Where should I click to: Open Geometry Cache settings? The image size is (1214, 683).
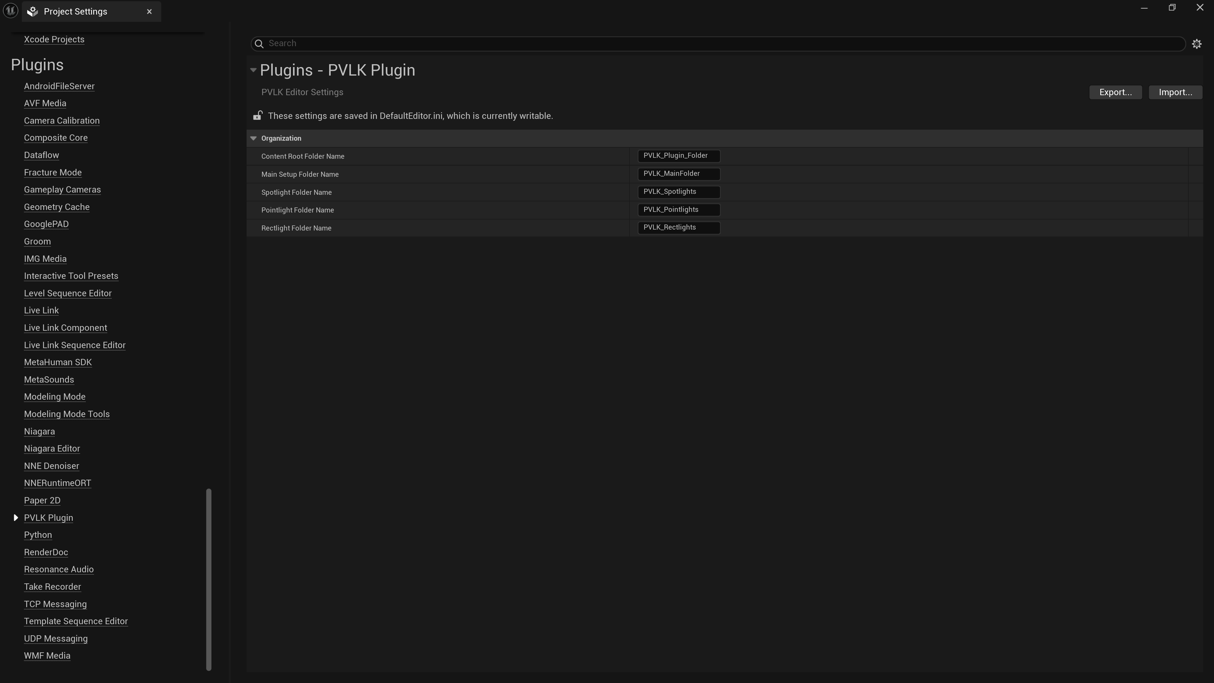[57, 207]
